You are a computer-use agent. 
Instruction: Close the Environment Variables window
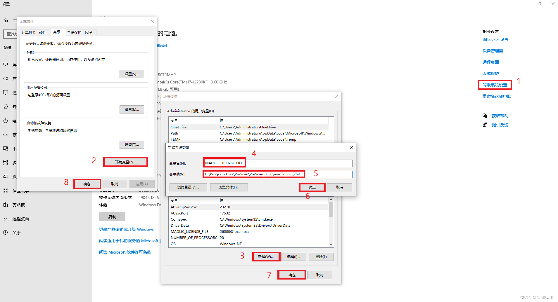pyautogui.click(x=337, y=96)
